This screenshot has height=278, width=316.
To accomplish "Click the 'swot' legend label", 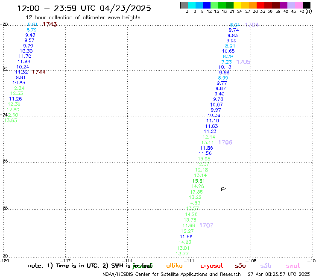I will (293, 266).
